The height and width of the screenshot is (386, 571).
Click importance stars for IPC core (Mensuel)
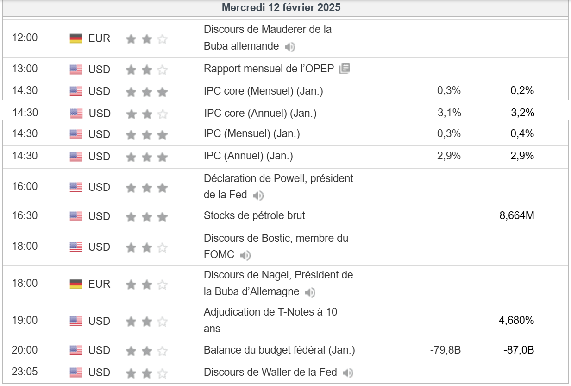[146, 92]
